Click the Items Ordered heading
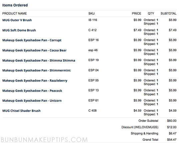This screenshot has width=180, height=143. tap(15, 5)
